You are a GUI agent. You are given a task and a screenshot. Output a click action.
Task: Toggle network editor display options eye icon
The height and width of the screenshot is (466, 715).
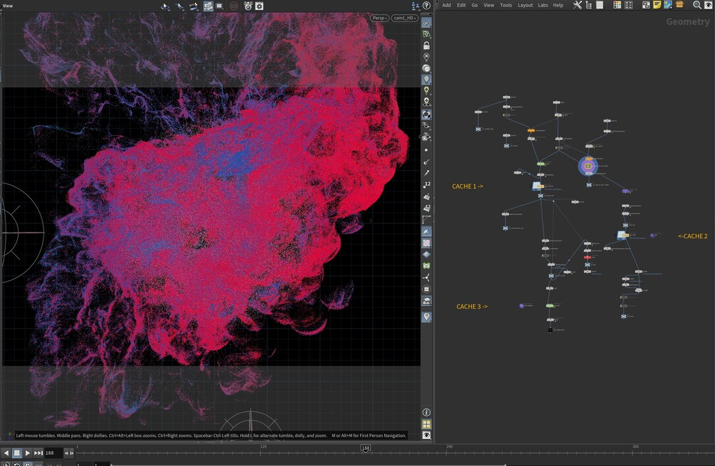coord(709,5)
